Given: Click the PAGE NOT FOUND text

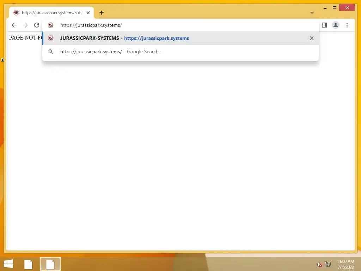Looking at the screenshot, I should coord(26,37).
